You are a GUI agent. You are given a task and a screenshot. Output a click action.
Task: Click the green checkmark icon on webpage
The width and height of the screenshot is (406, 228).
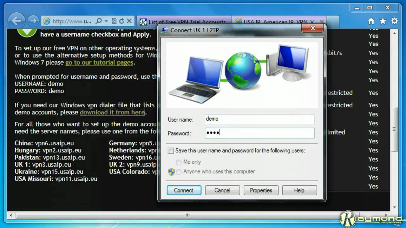pyautogui.click(x=27, y=32)
